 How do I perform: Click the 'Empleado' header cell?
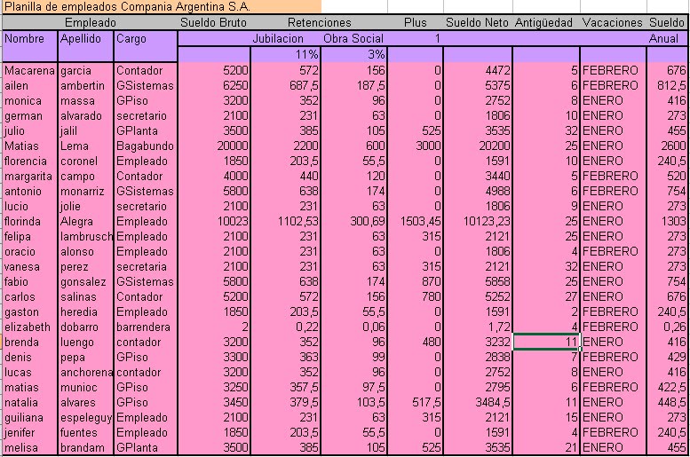coord(90,22)
